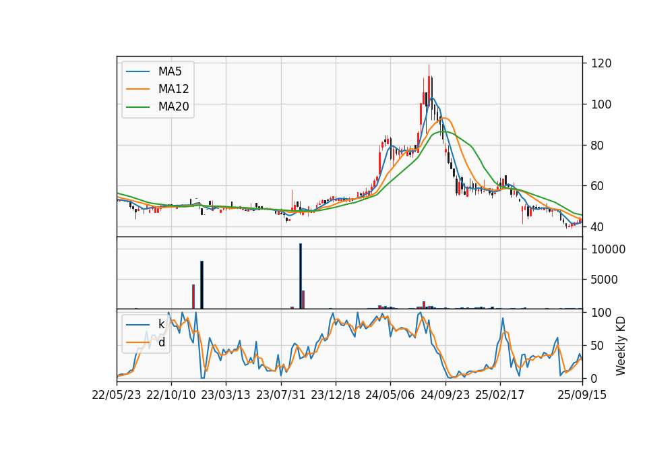This screenshot has width=647, height=465.
Task: Click the 23/03/13 date tick label
Action: coord(226,395)
